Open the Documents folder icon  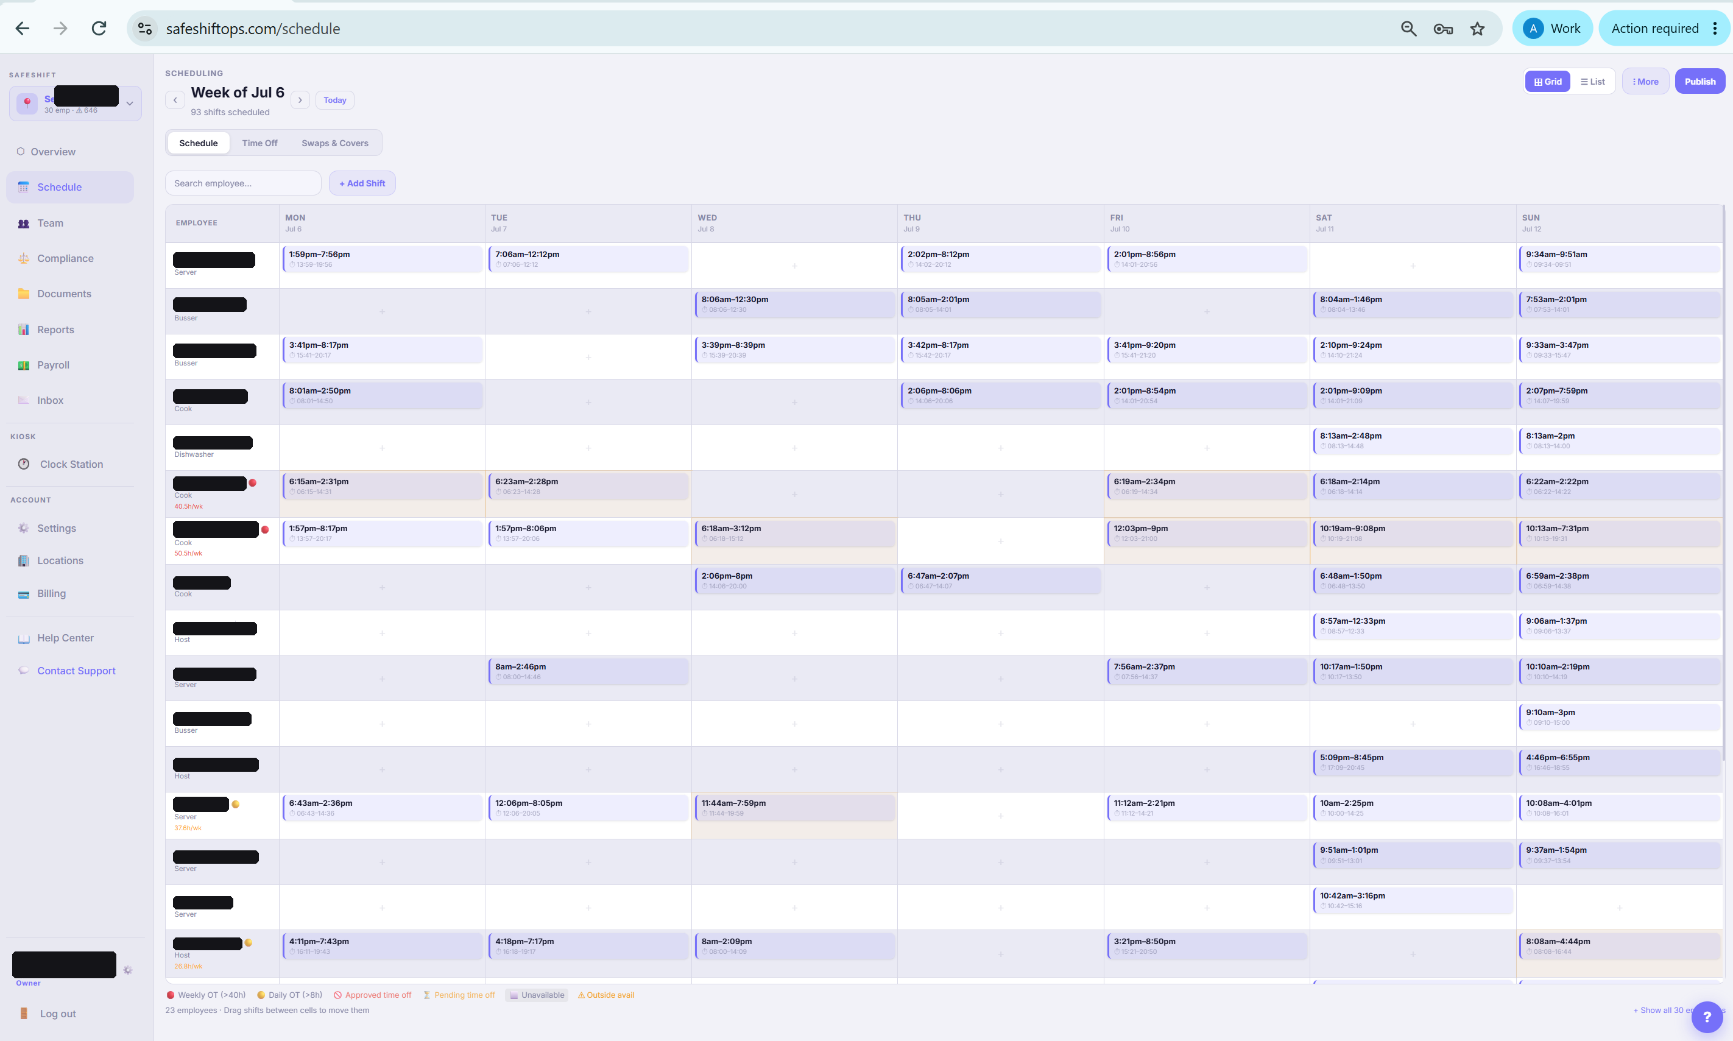click(x=23, y=294)
